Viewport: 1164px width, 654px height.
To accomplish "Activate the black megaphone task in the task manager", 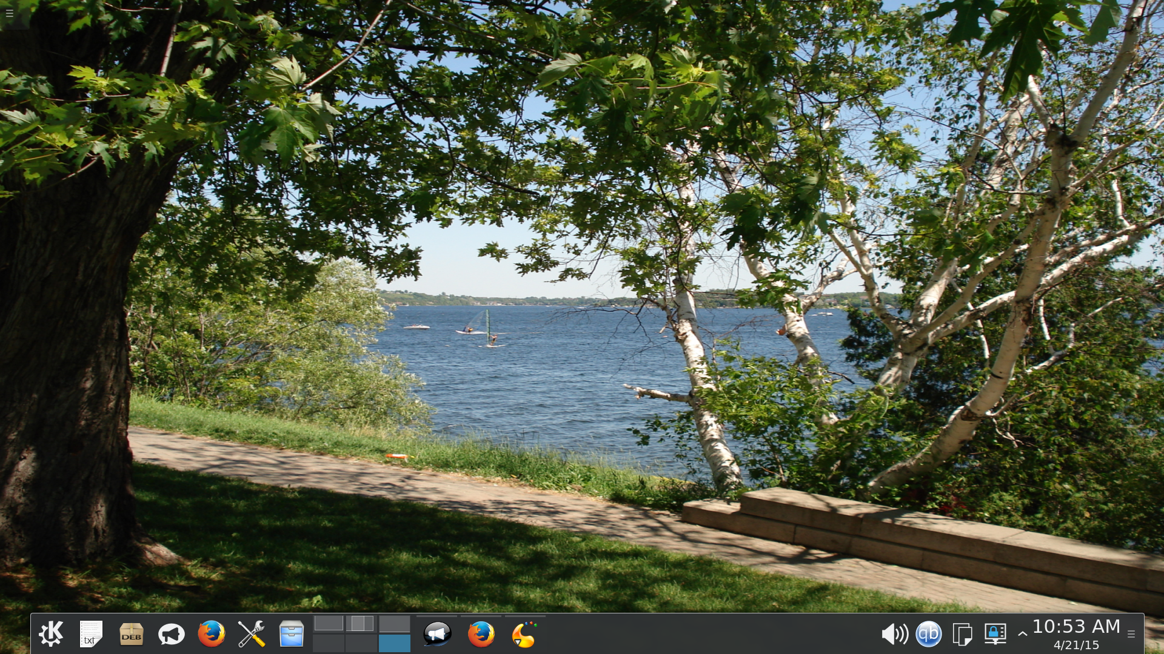I will 436,634.
